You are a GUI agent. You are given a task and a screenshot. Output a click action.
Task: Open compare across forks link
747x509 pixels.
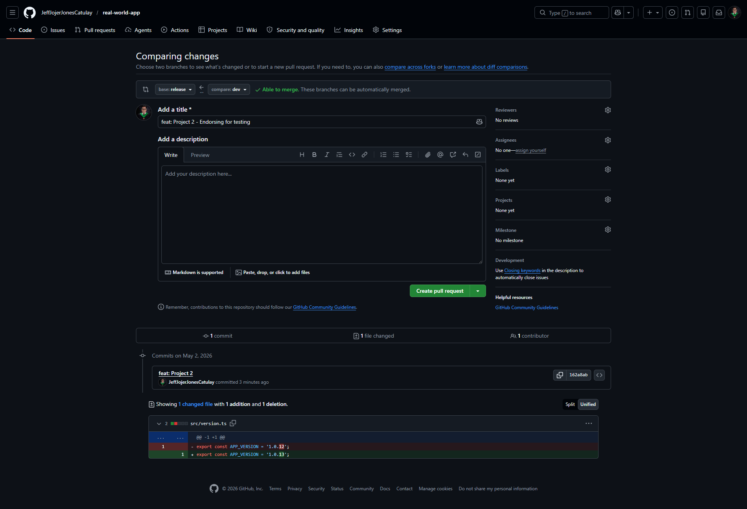pyautogui.click(x=410, y=67)
